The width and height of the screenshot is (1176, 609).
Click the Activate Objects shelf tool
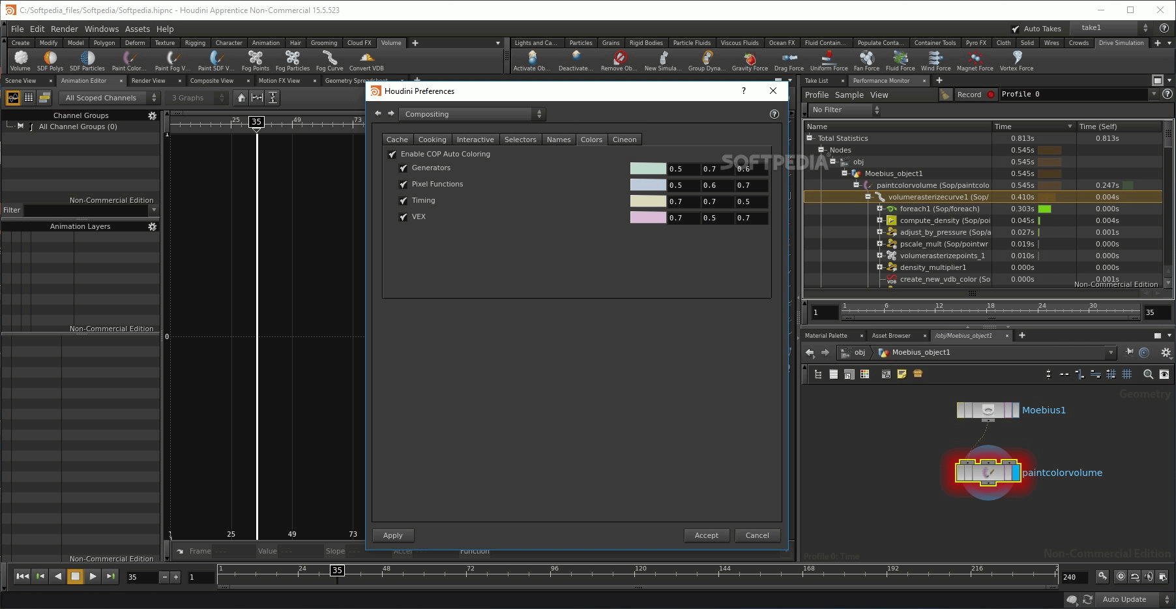coord(532,61)
